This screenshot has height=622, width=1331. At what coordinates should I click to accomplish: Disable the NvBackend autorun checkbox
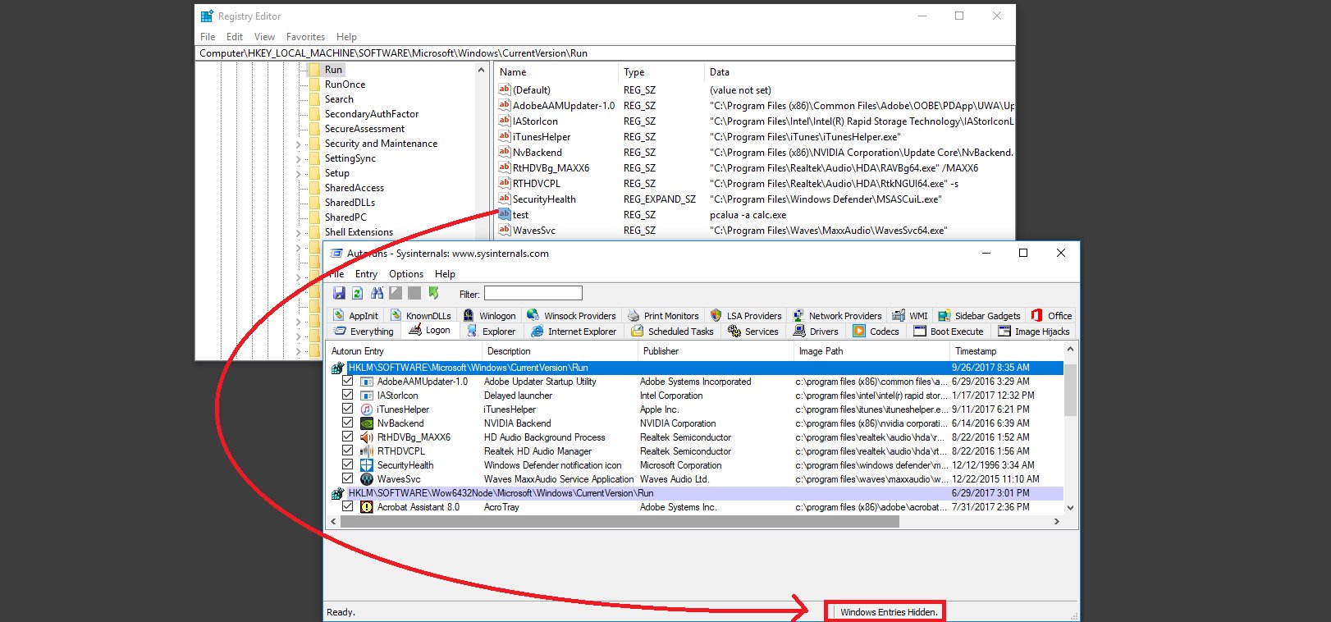pos(347,423)
